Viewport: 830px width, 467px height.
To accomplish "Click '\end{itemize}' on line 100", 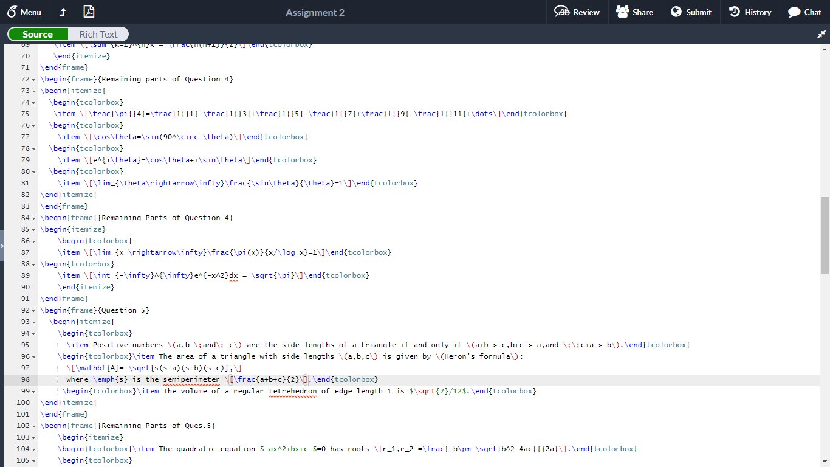I will coord(69,403).
